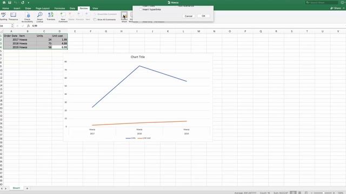Click column header Q

click(261, 31)
